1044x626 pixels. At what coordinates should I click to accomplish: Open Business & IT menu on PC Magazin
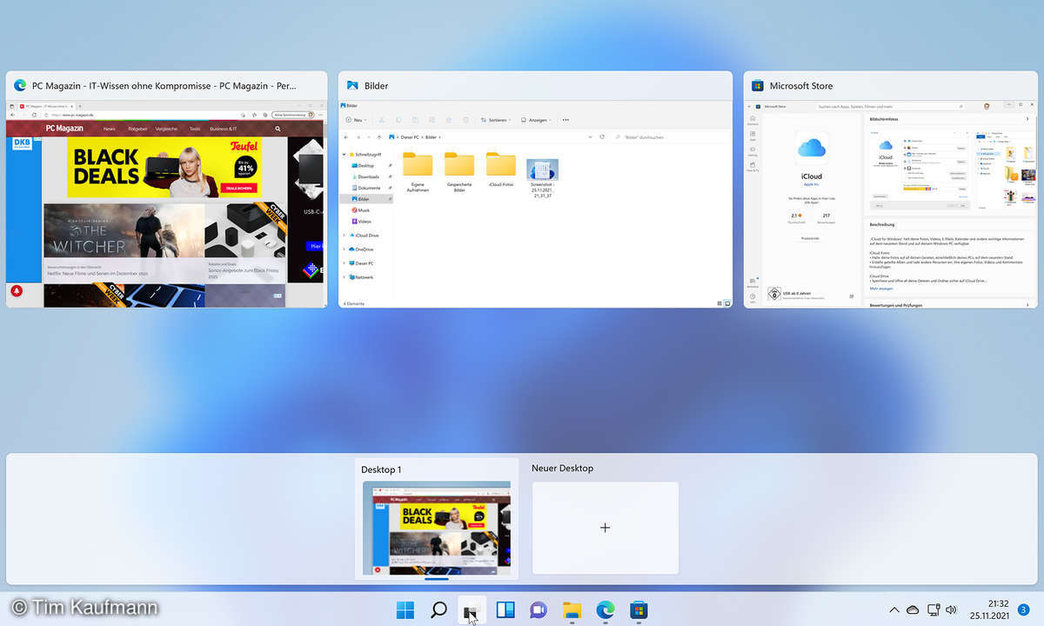(224, 129)
